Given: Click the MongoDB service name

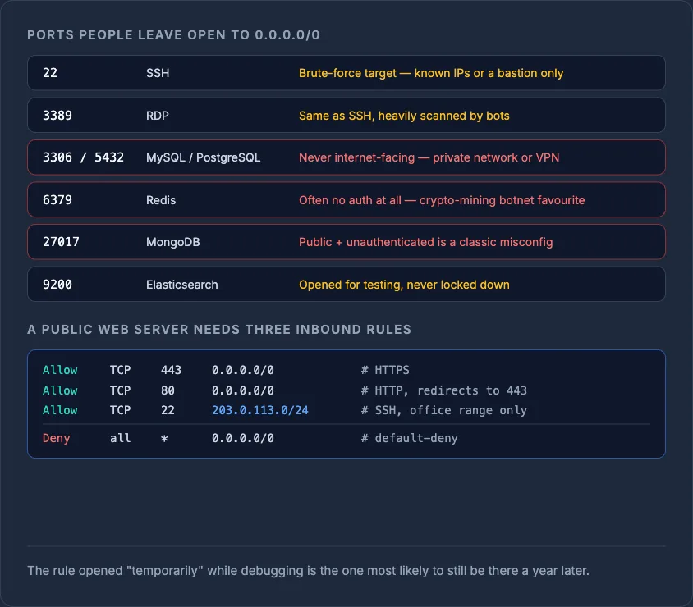Looking at the screenshot, I should point(172,242).
